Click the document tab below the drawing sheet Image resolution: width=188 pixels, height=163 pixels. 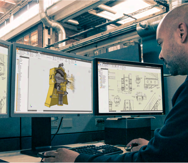coord(118,111)
